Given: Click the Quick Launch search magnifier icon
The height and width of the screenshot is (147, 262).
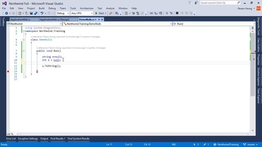Looking at the screenshot, I should click(239, 3).
